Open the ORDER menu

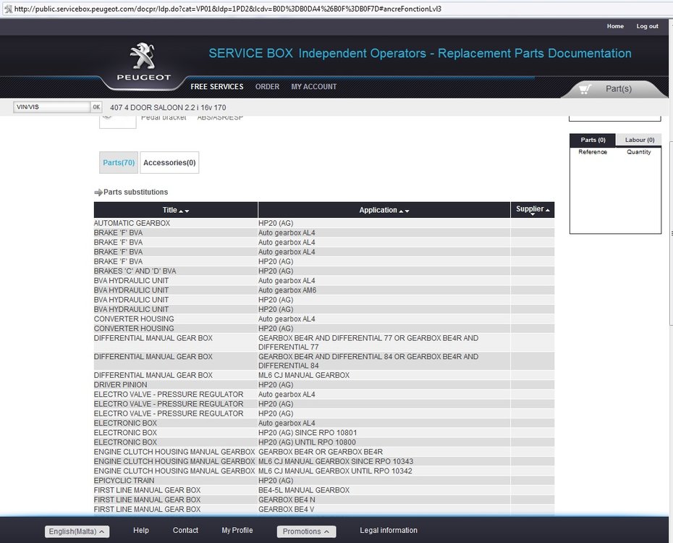(x=267, y=87)
